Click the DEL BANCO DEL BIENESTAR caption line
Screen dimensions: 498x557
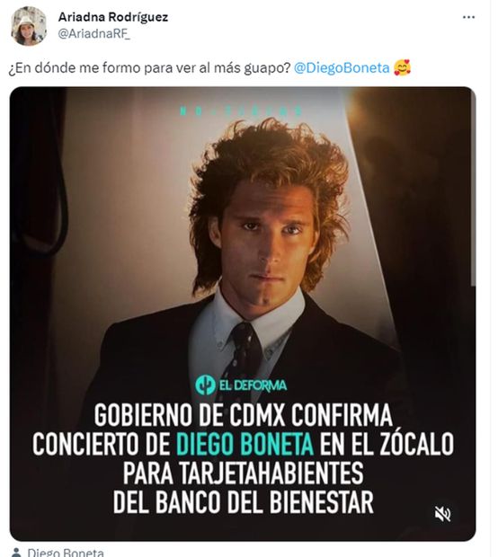(243, 501)
